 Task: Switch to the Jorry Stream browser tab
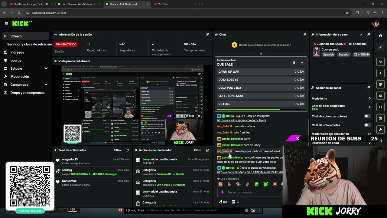pyautogui.click(x=79, y=4)
